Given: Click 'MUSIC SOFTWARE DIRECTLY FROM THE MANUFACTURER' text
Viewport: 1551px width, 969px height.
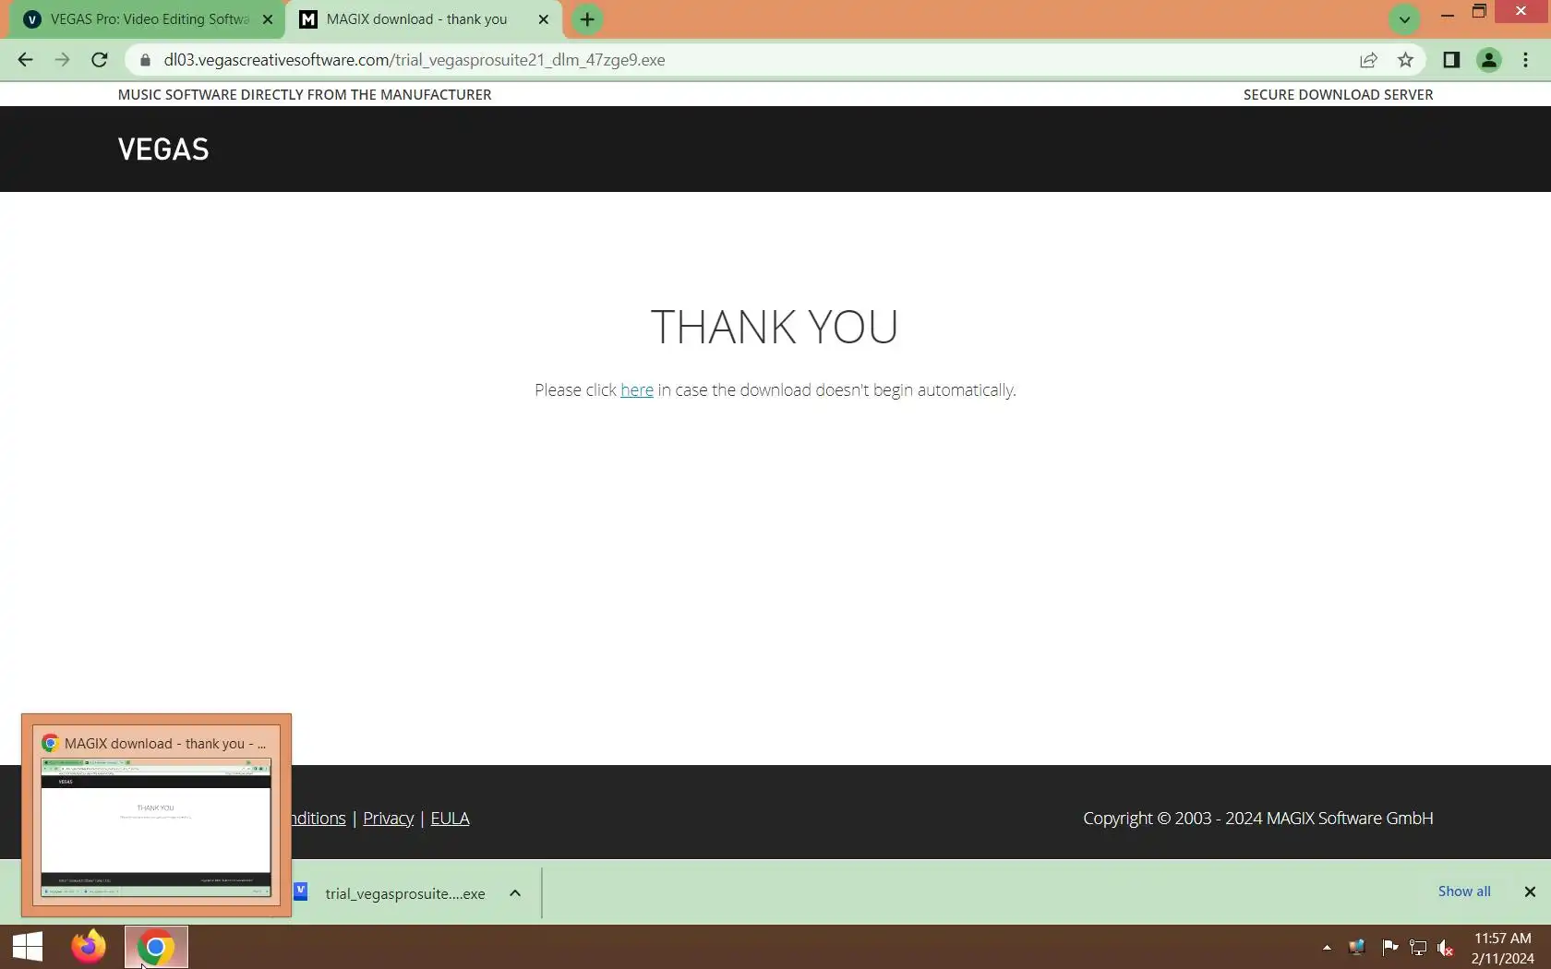Looking at the screenshot, I should coord(305,95).
